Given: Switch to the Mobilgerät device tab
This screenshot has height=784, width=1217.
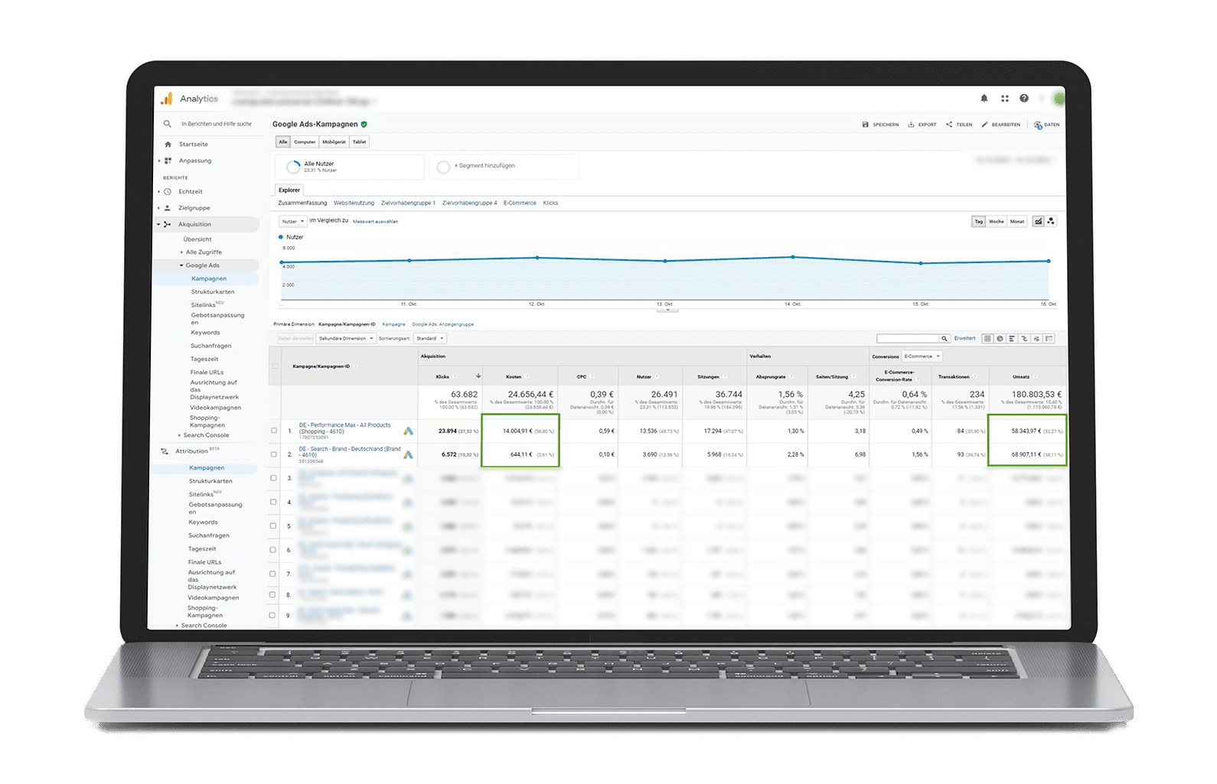Looking at the screenshot, I should pos(334,142).
